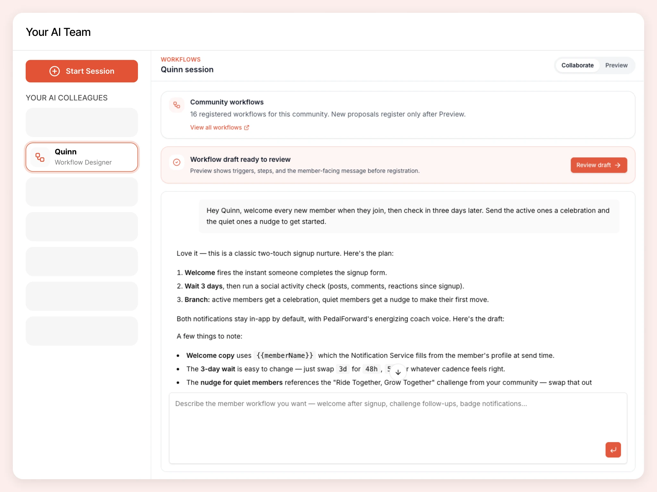The image size is (657, 492).
Task: Click the Review draft button
Action: [599, 165]
